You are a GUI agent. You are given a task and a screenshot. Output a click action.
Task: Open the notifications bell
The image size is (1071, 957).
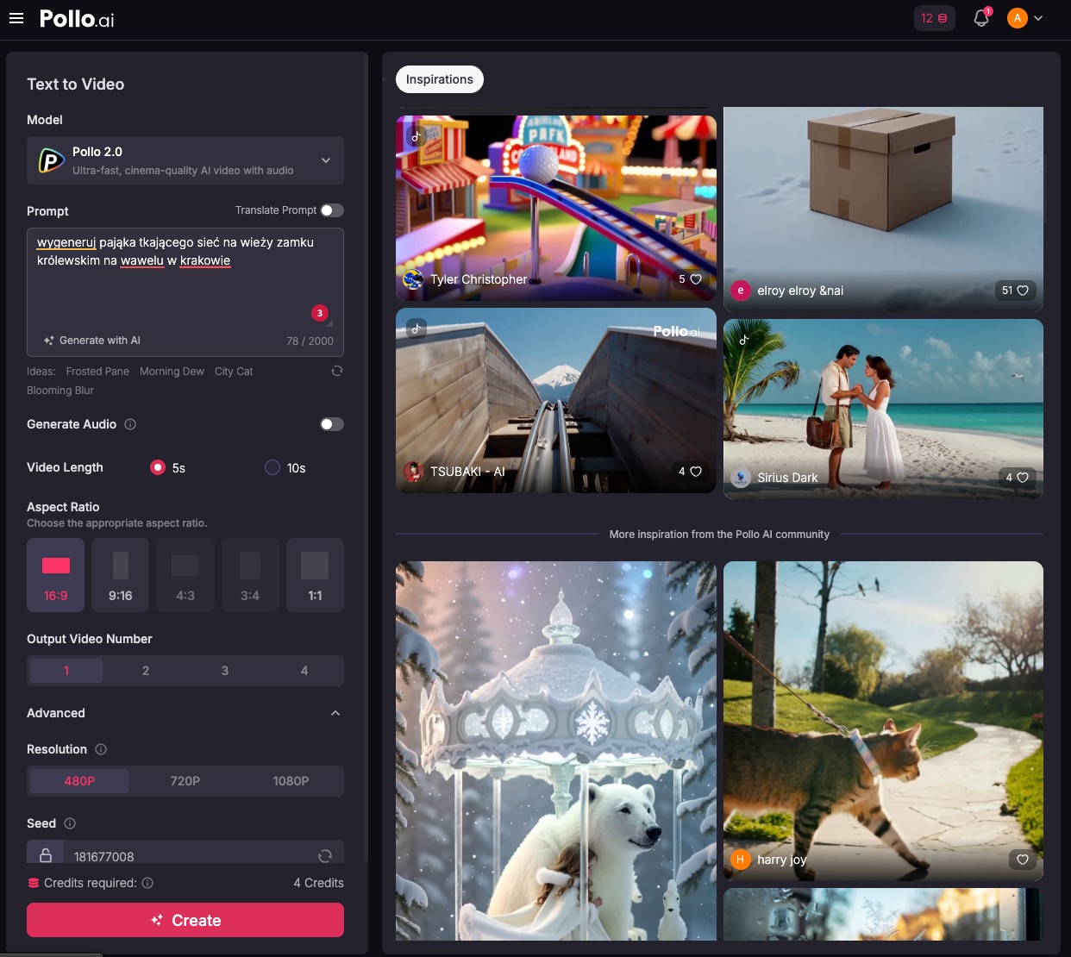pos(980,18)
